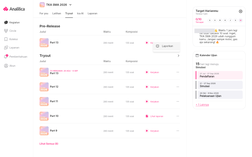The width and height of the screenshot is (252, 157).
Task: Click TO BERSAMA: 26 AGU - 6 SEP label
Action: pyautogui.click(x=64, y=71)
